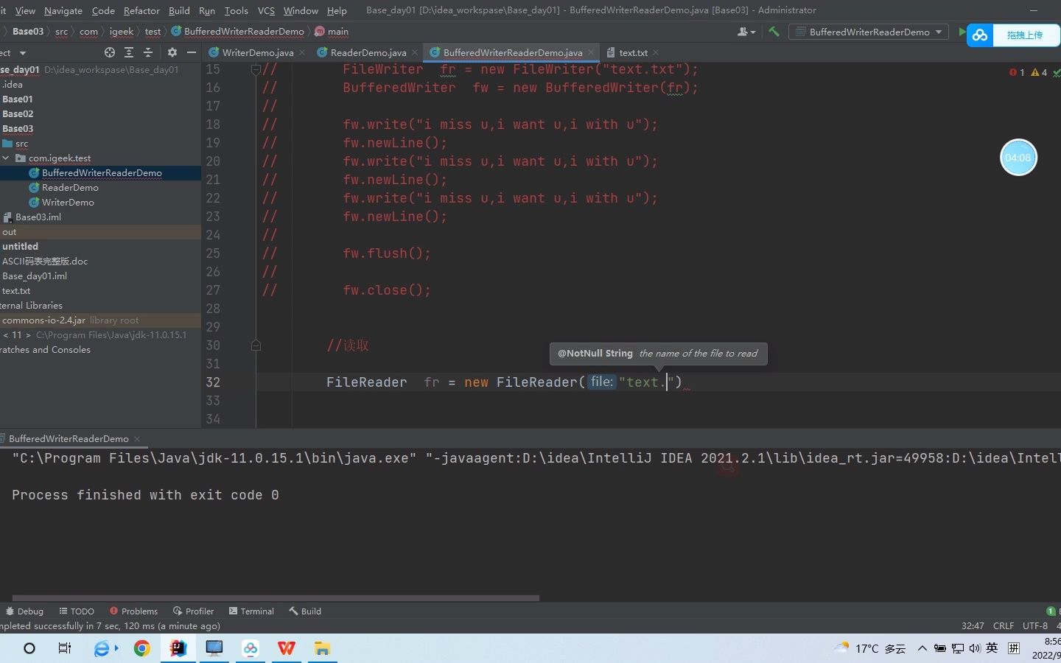
Task: Click the run console horizontal scrollbar
Action: coord(276,598)
